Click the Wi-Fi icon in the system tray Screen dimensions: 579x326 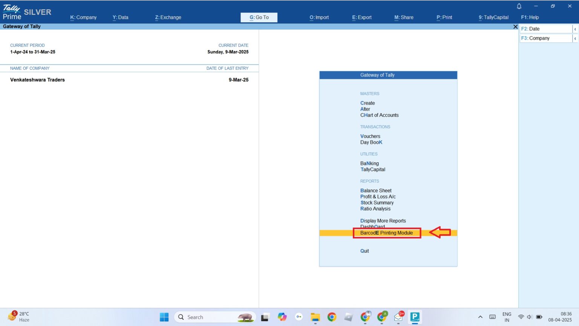(521, 317)
